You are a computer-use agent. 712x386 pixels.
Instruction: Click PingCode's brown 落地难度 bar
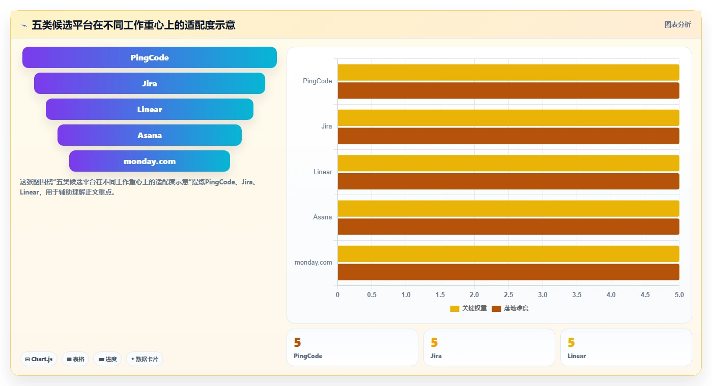[x=508, y=90]
